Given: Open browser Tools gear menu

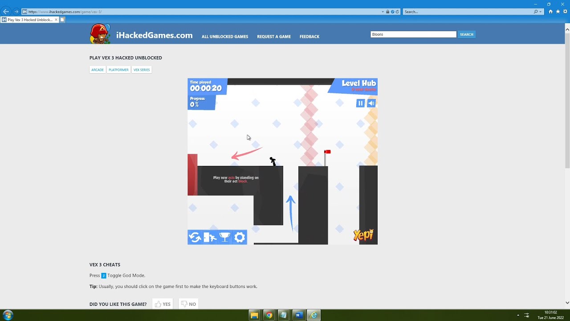Looking at the screenshot, I should click(x=565, y=12).
